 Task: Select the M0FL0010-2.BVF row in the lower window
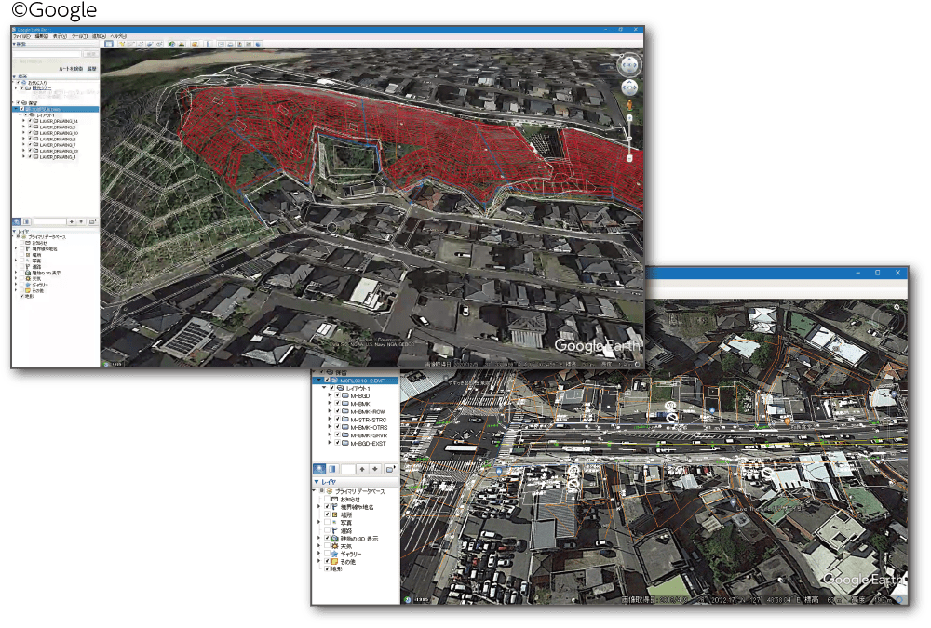[355, 381]
